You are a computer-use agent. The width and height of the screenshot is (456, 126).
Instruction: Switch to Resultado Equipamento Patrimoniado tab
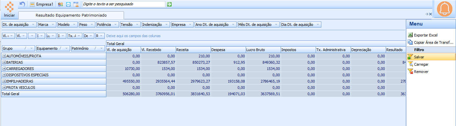pyautogui.click(x=71, y=15)
